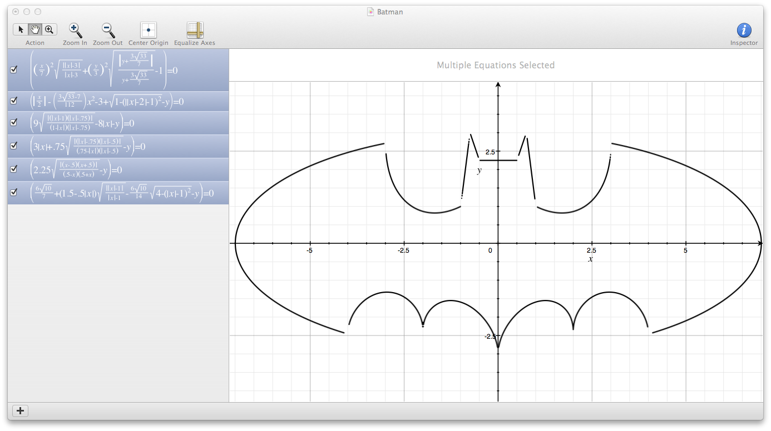Select the 3|x|+.75 equation row

coord(111,146)
